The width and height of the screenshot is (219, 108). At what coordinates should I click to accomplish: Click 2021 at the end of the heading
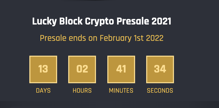[x=161, y=21]
